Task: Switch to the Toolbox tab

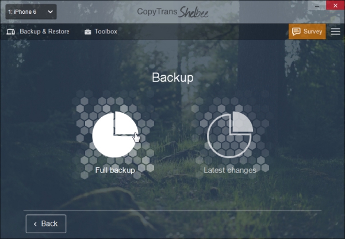Action: (x=101, y=32)
